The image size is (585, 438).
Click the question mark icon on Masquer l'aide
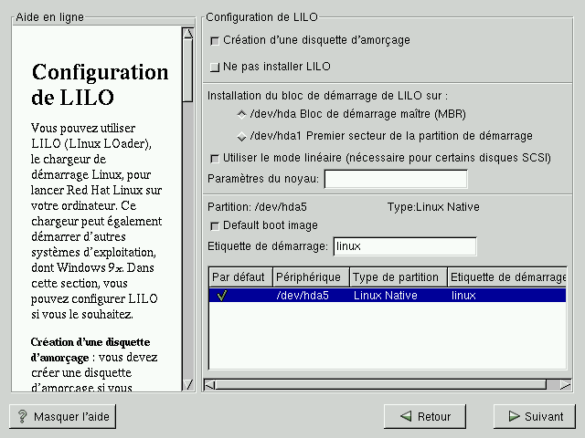point(22,417)
